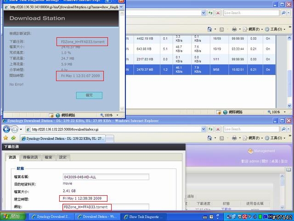Switch to Show Task Diagnostic taskbar item

click(x=143, y=216)
